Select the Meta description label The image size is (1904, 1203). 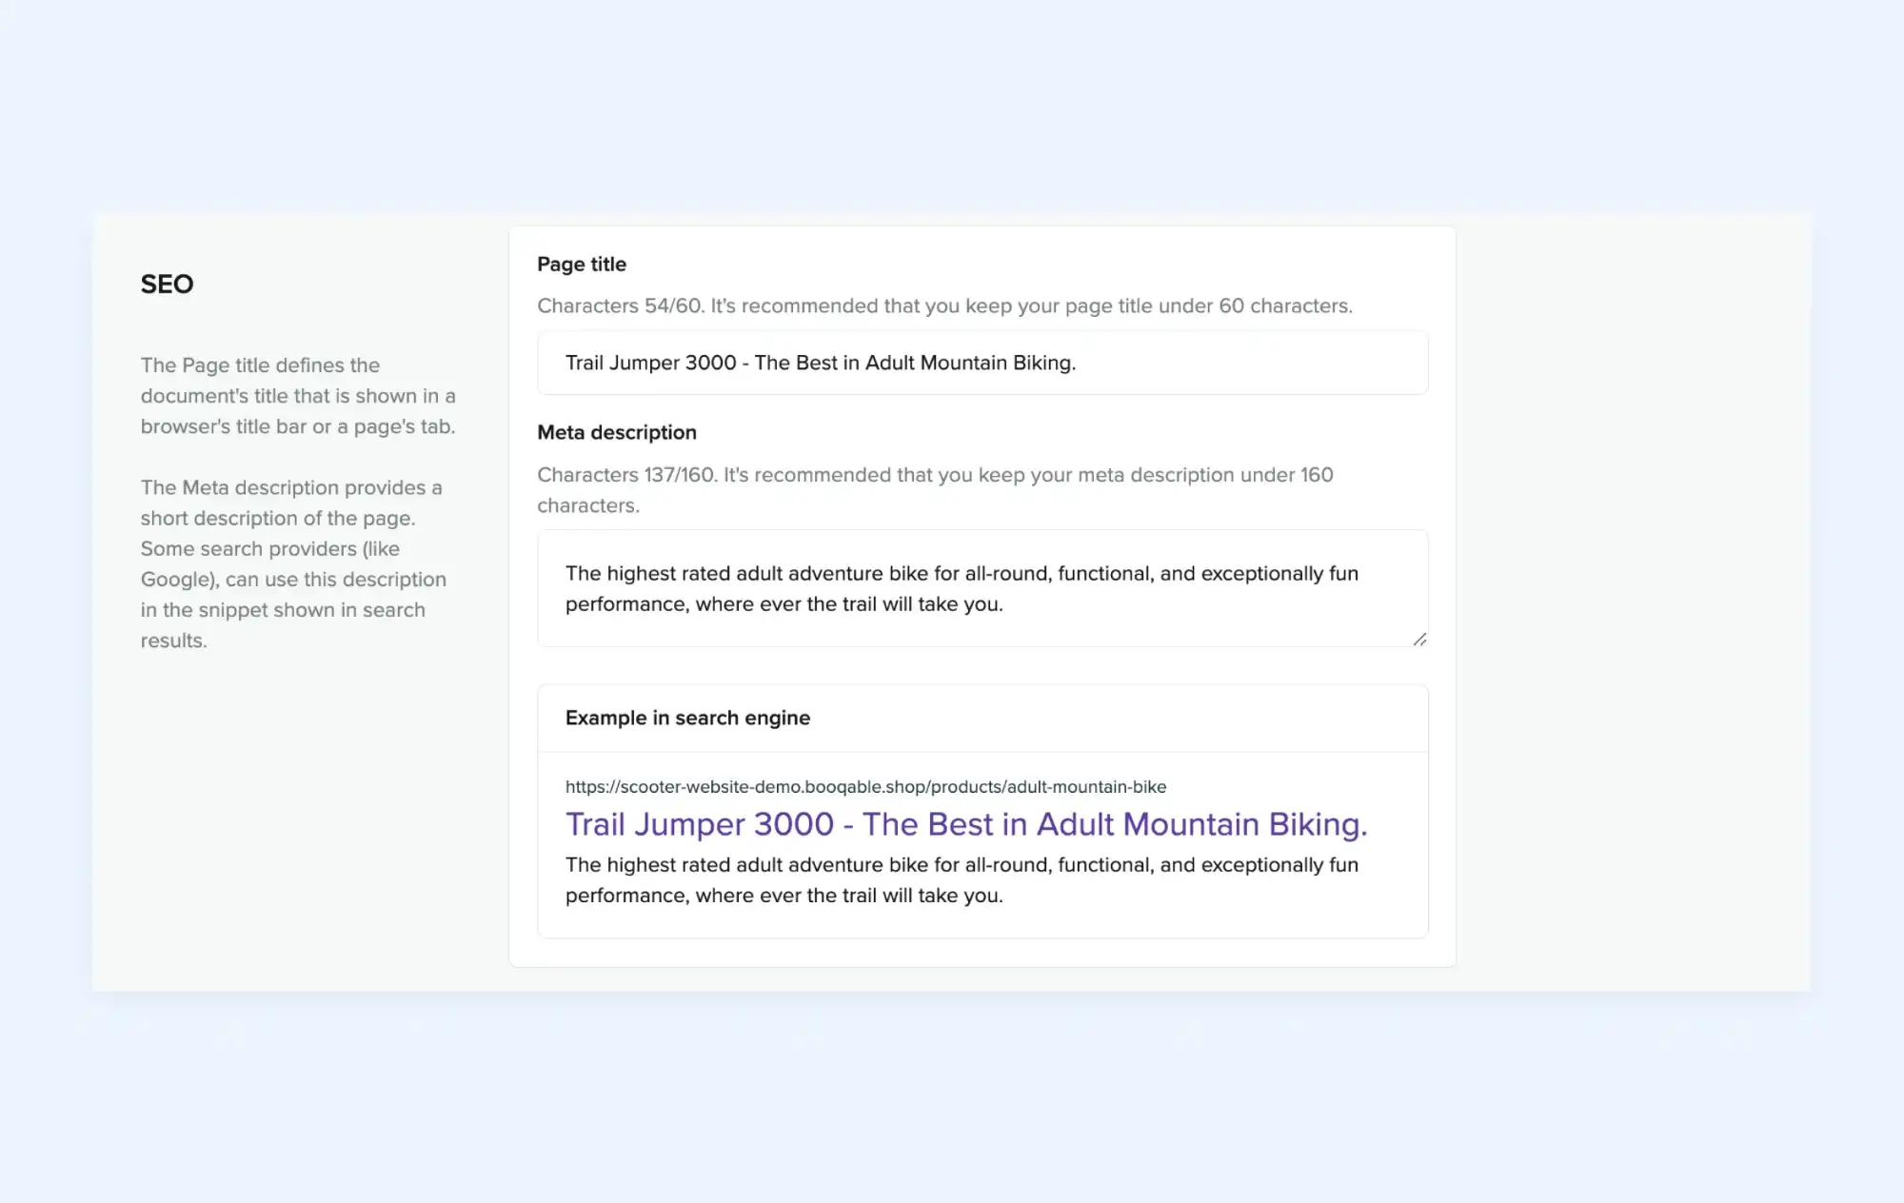tap(617, 433)
